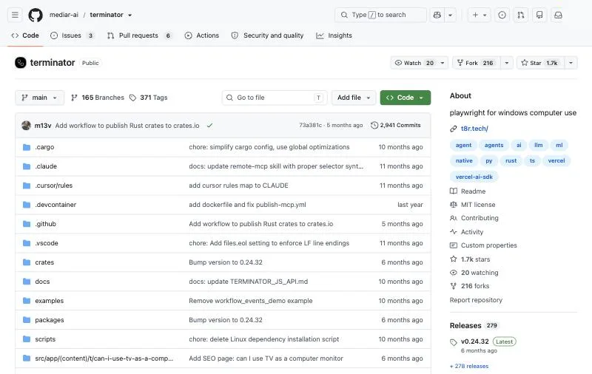Image resolution: width=592 pixels, height=374 pixels.
Task: Open the main branch selector
Action: pos(40,98)
